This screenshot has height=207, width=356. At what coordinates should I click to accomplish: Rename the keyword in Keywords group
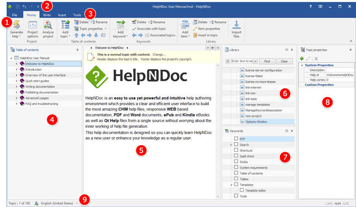(x=157, y=22)
